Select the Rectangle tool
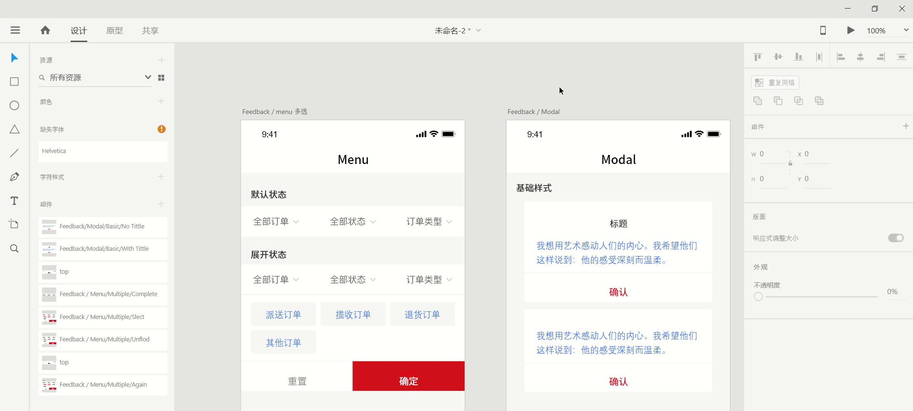 click(x=14, y=82)
